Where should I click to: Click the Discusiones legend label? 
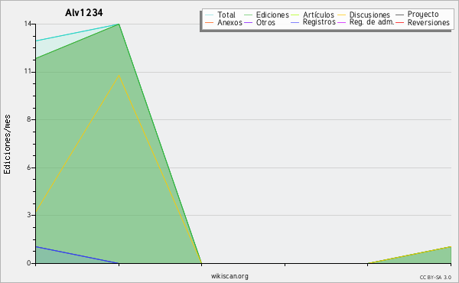(369, 15)
